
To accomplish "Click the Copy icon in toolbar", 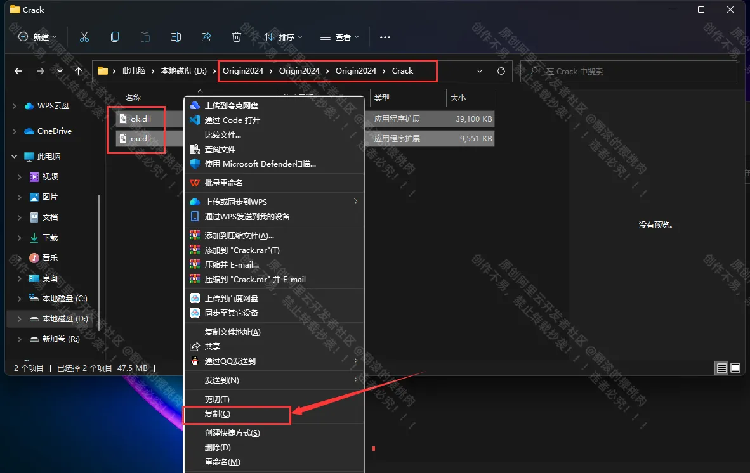I will (x=115, y=37).
